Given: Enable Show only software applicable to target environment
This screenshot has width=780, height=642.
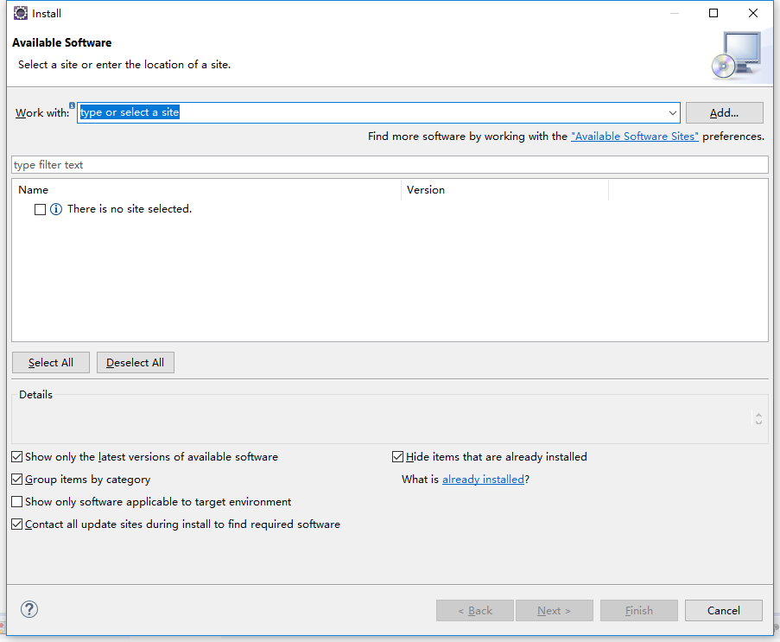Looking at the screenshot, I should pos(16,501).
